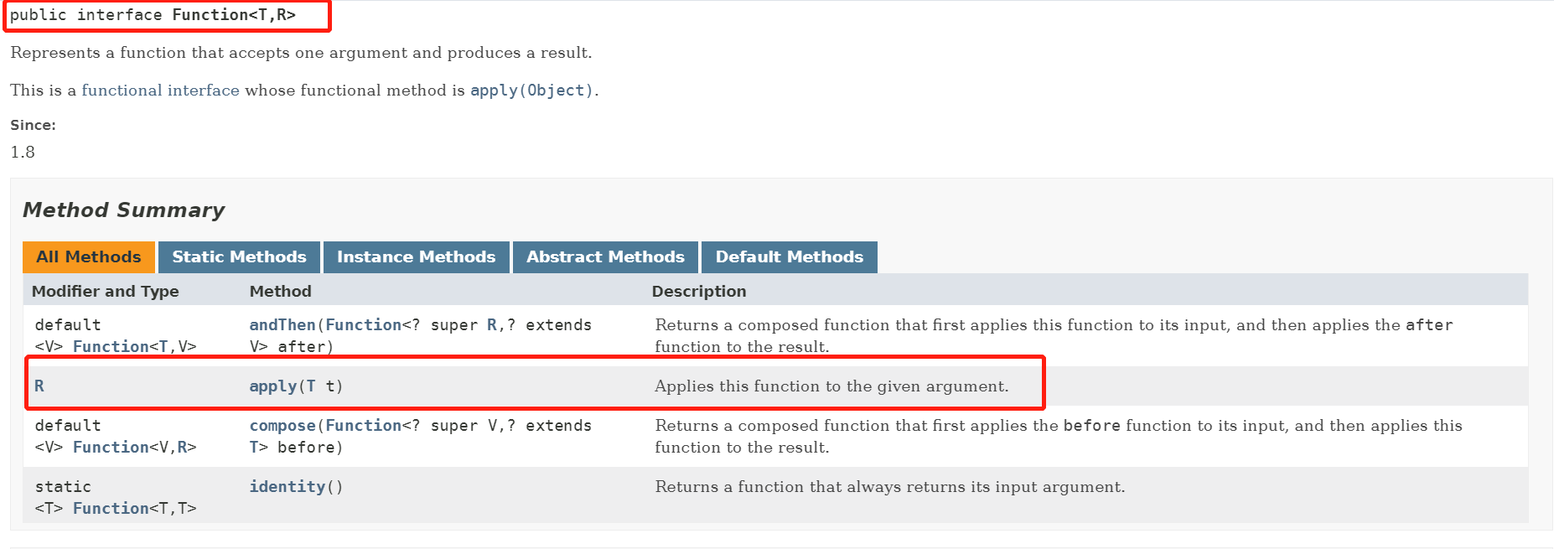Open the compose method link
This screenshot has height=549, width=1554.
click(282, 426)
